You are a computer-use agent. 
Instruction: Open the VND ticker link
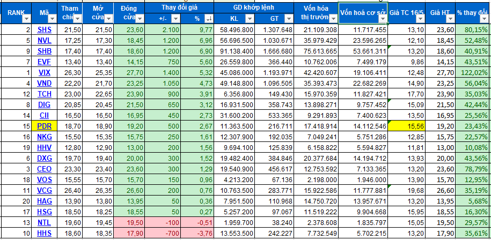44,84
